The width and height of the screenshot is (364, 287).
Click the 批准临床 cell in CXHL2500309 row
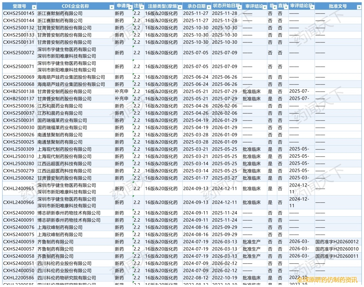click(x=251, y=149)
